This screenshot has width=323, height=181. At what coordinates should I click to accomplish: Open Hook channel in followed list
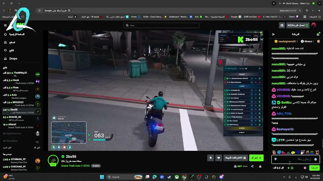(x=21, y=82)
